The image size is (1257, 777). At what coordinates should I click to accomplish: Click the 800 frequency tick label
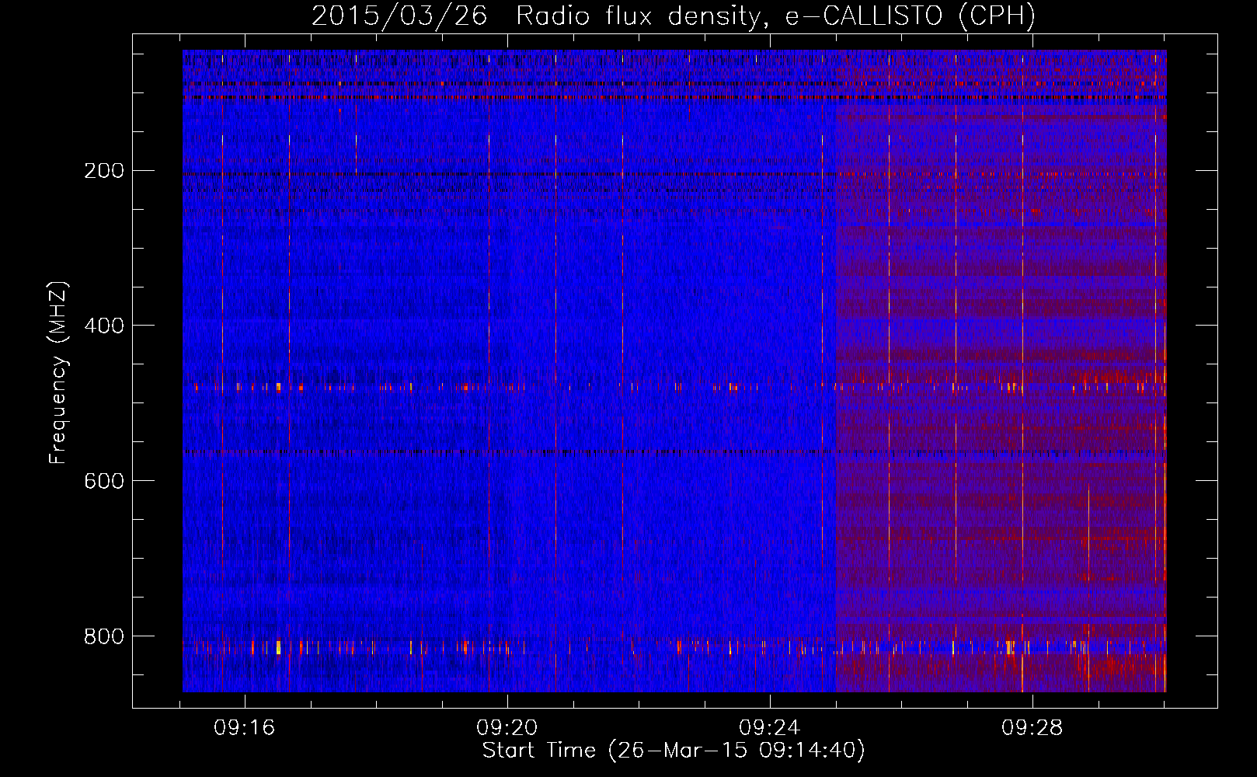click(104, 636)
